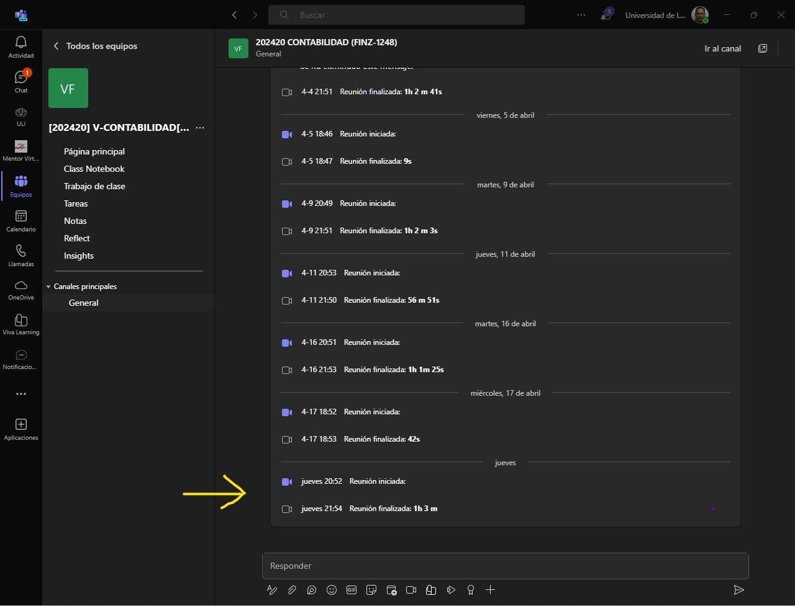Send the reply message
Viewport: 795px width, 606px height.
[738, 590]
